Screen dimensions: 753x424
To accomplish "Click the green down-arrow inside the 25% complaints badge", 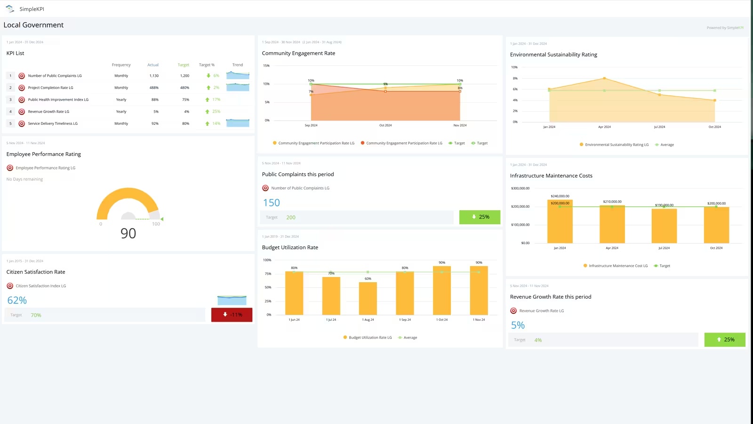I will click(474, 217).
